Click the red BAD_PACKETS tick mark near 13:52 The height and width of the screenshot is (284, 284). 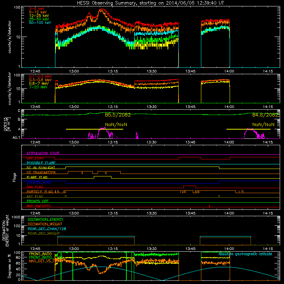point(209,206)
